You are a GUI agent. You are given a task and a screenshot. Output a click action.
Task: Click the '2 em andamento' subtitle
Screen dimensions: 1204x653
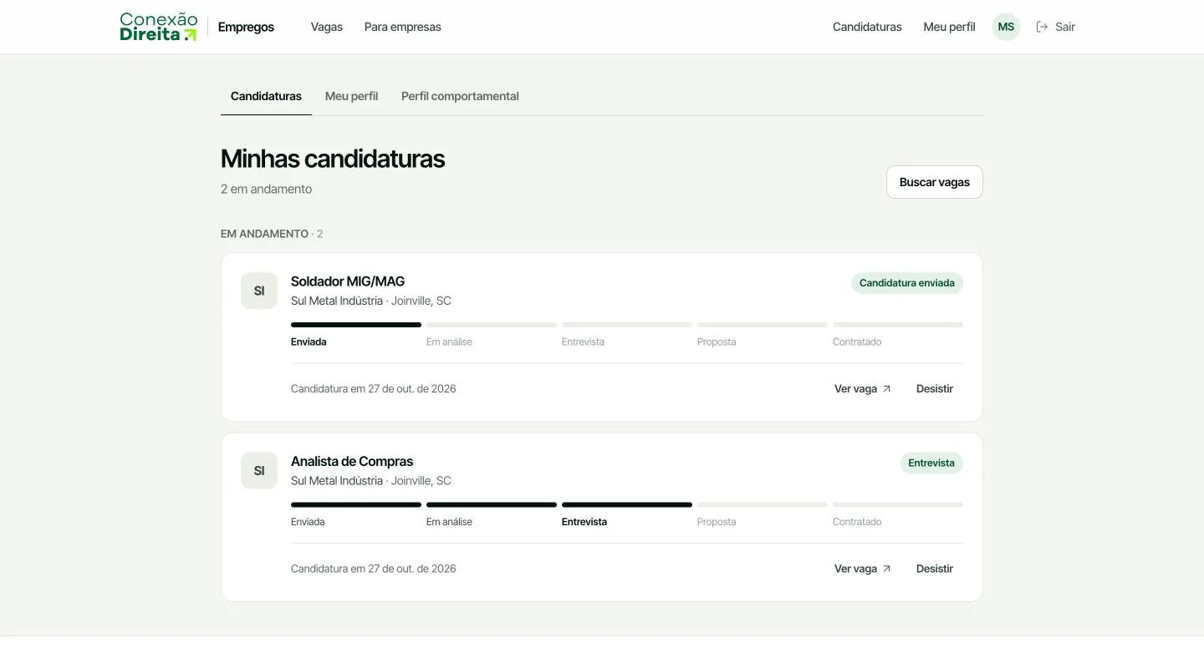(x=266, y=189)
